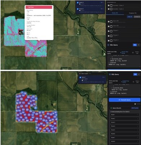141x145 pixels.
Task: Switch to the Query tab above Check All
Action: (115, 13)
